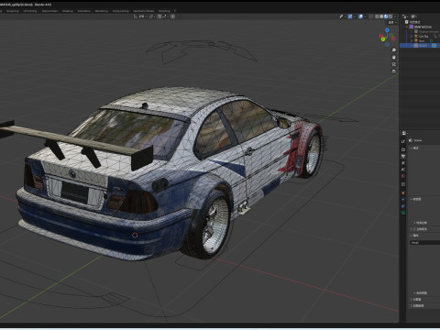Switch to solid viewport shading

coord(381,16)
